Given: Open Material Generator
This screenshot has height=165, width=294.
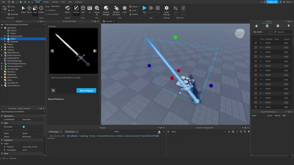Looking at the screenshot, I should tap(116, 10).
